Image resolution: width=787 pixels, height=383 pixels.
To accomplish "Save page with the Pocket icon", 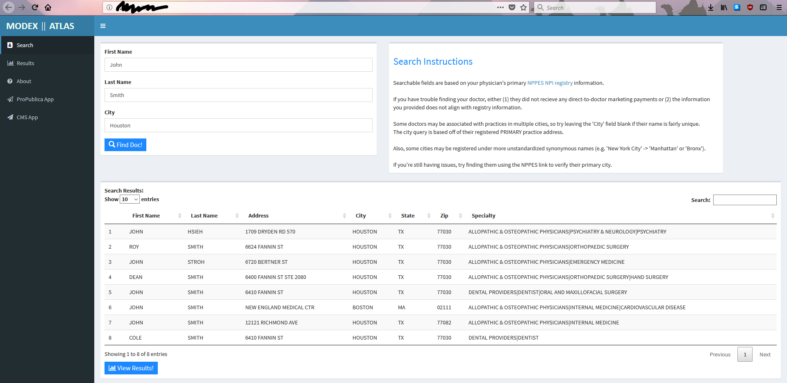I will click(512, 7).
